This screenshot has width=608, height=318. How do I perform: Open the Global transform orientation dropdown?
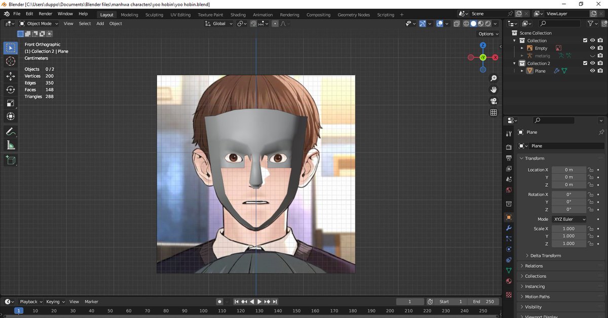point(219,23)
